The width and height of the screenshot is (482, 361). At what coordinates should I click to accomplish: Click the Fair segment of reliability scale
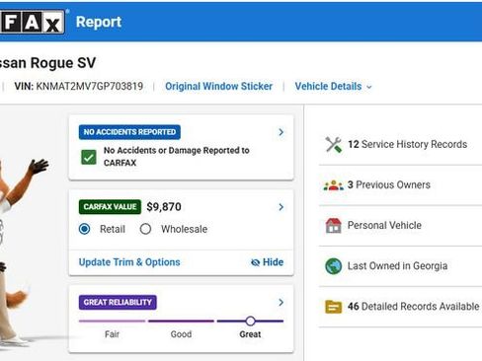tap(112, 321)
